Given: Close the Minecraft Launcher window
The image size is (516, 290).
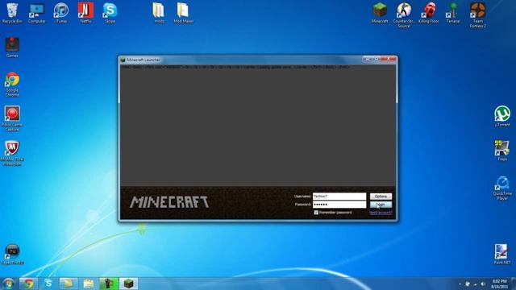Looking at the screenshot, I should pyautogui.click(x=389, y=59).
